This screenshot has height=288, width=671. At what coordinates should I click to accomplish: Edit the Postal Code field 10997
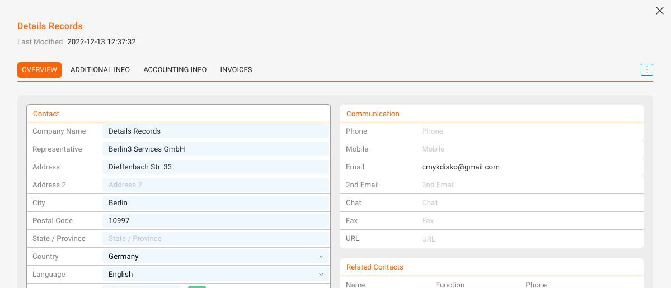[x=215, y=221]
